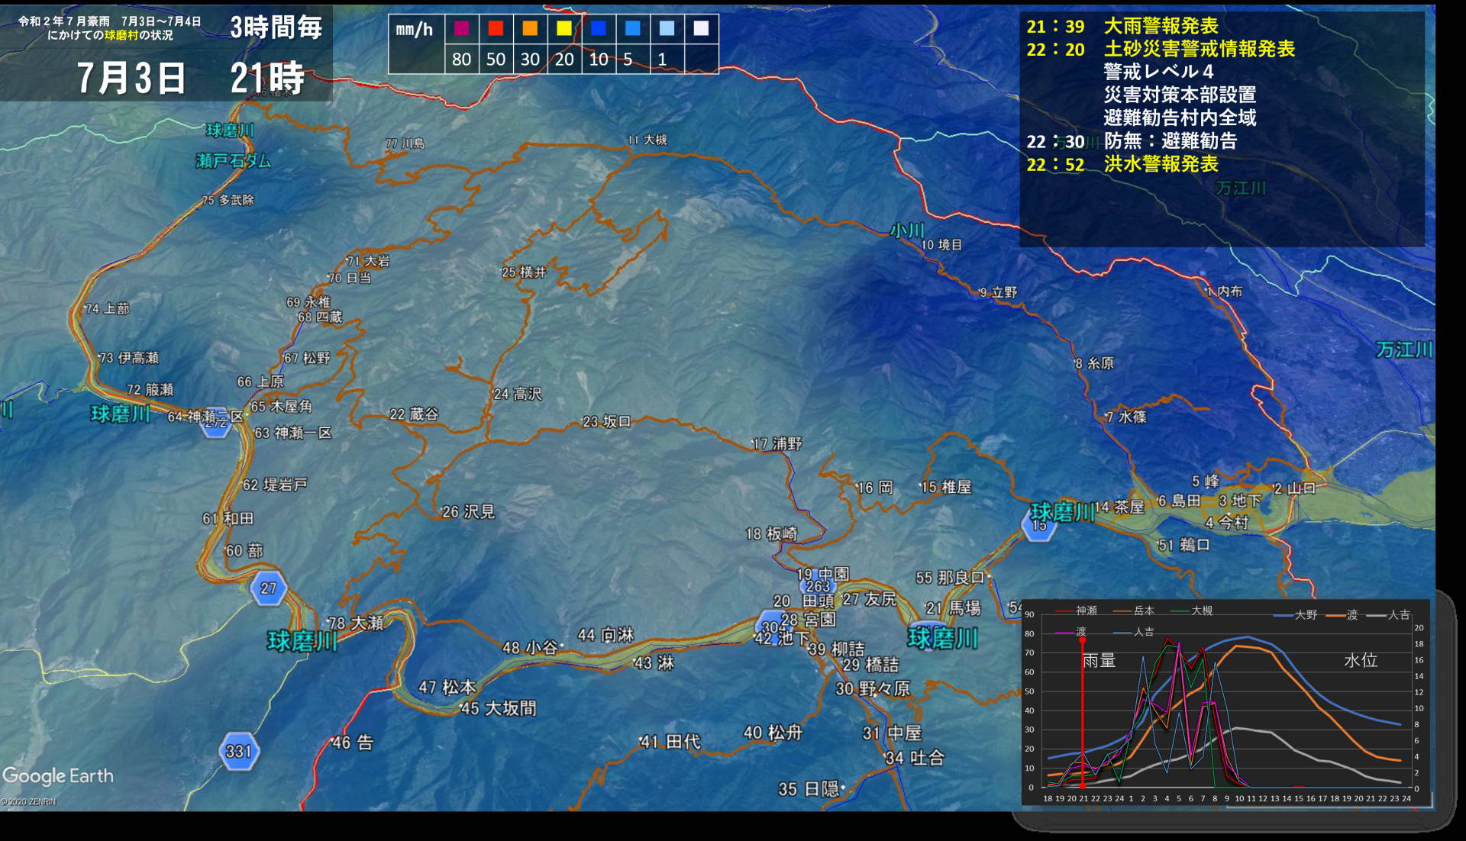Screen dimensions: 1466x841
Task: Click the 34 吐合 place label
Action: tap(915, 758)
